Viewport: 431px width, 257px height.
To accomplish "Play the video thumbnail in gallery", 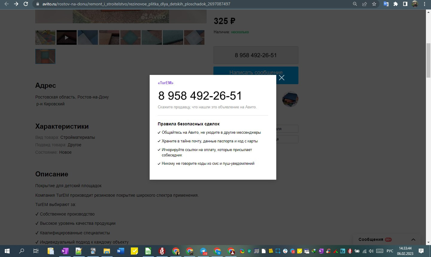I will click(x=66, y=38).
